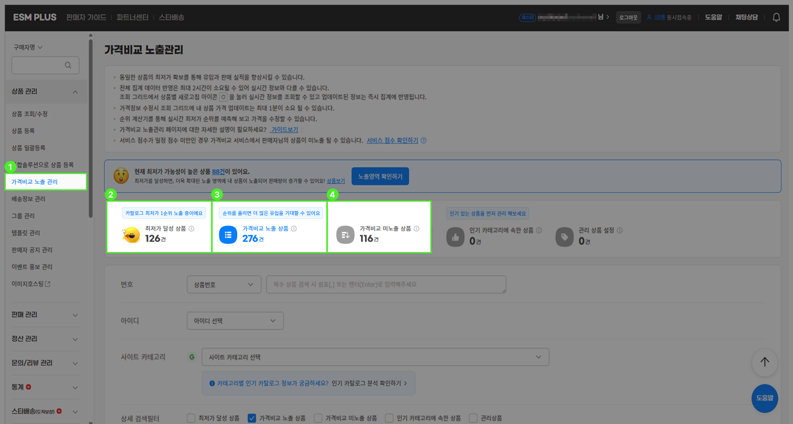Click the lowest-price achieved emoji icon

tap(131, 235)
